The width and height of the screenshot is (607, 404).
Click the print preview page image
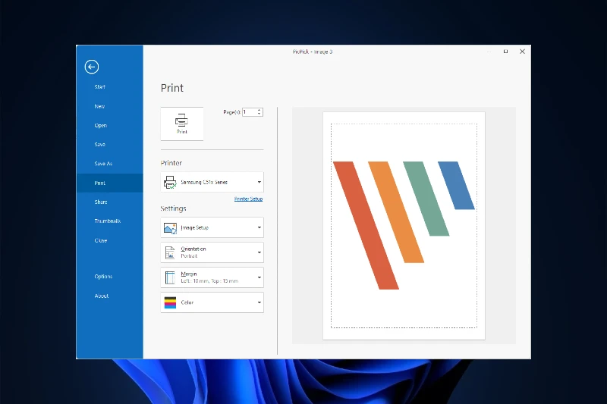[404, 226]
